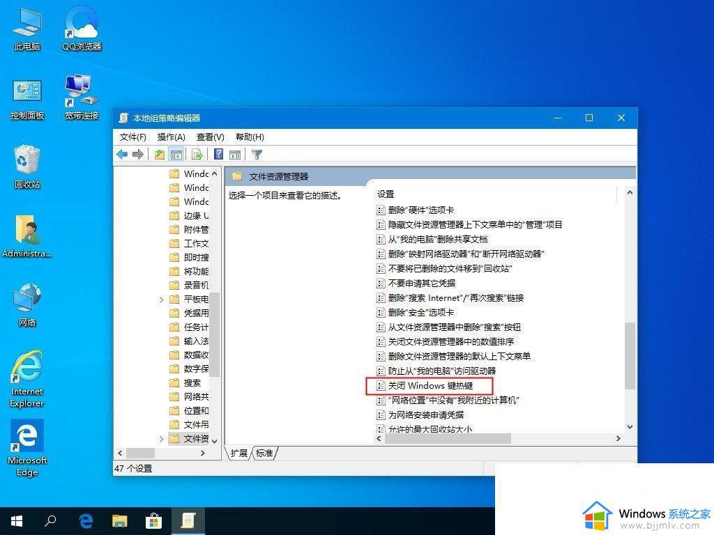Select the 为网络安装申请凭据 setting
The image size is (714, 535).
tap(420, 415)
